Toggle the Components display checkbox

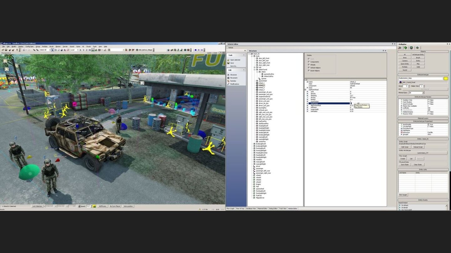(309, 62)
